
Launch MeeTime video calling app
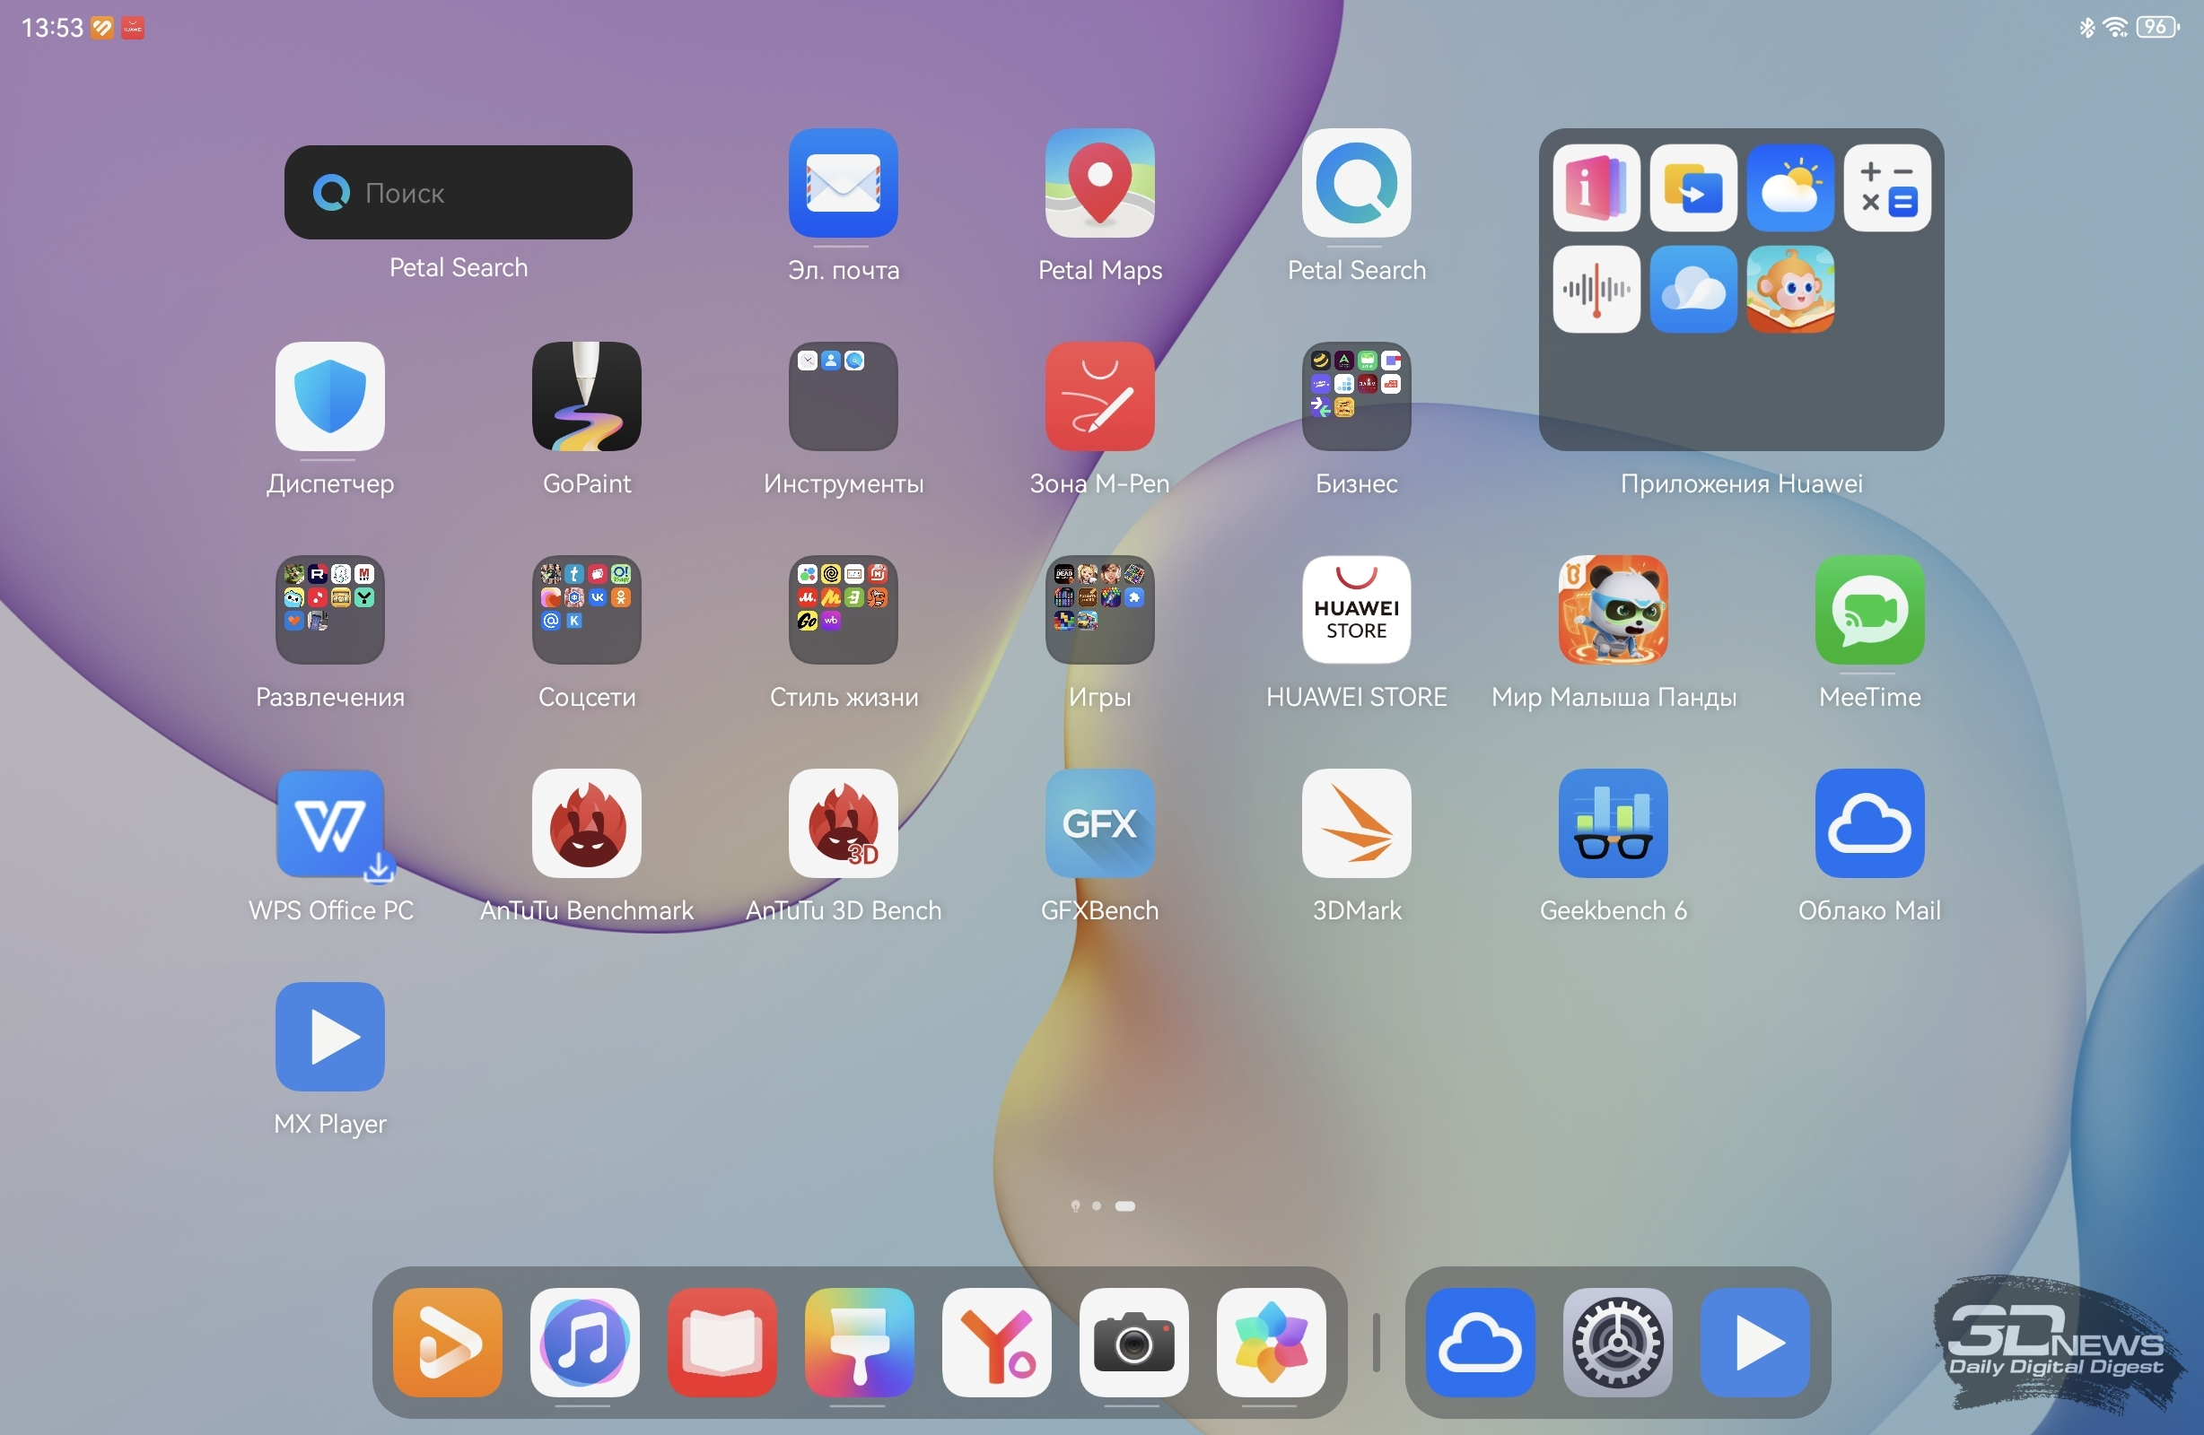pyautogui.click(x=1868, y=609)
